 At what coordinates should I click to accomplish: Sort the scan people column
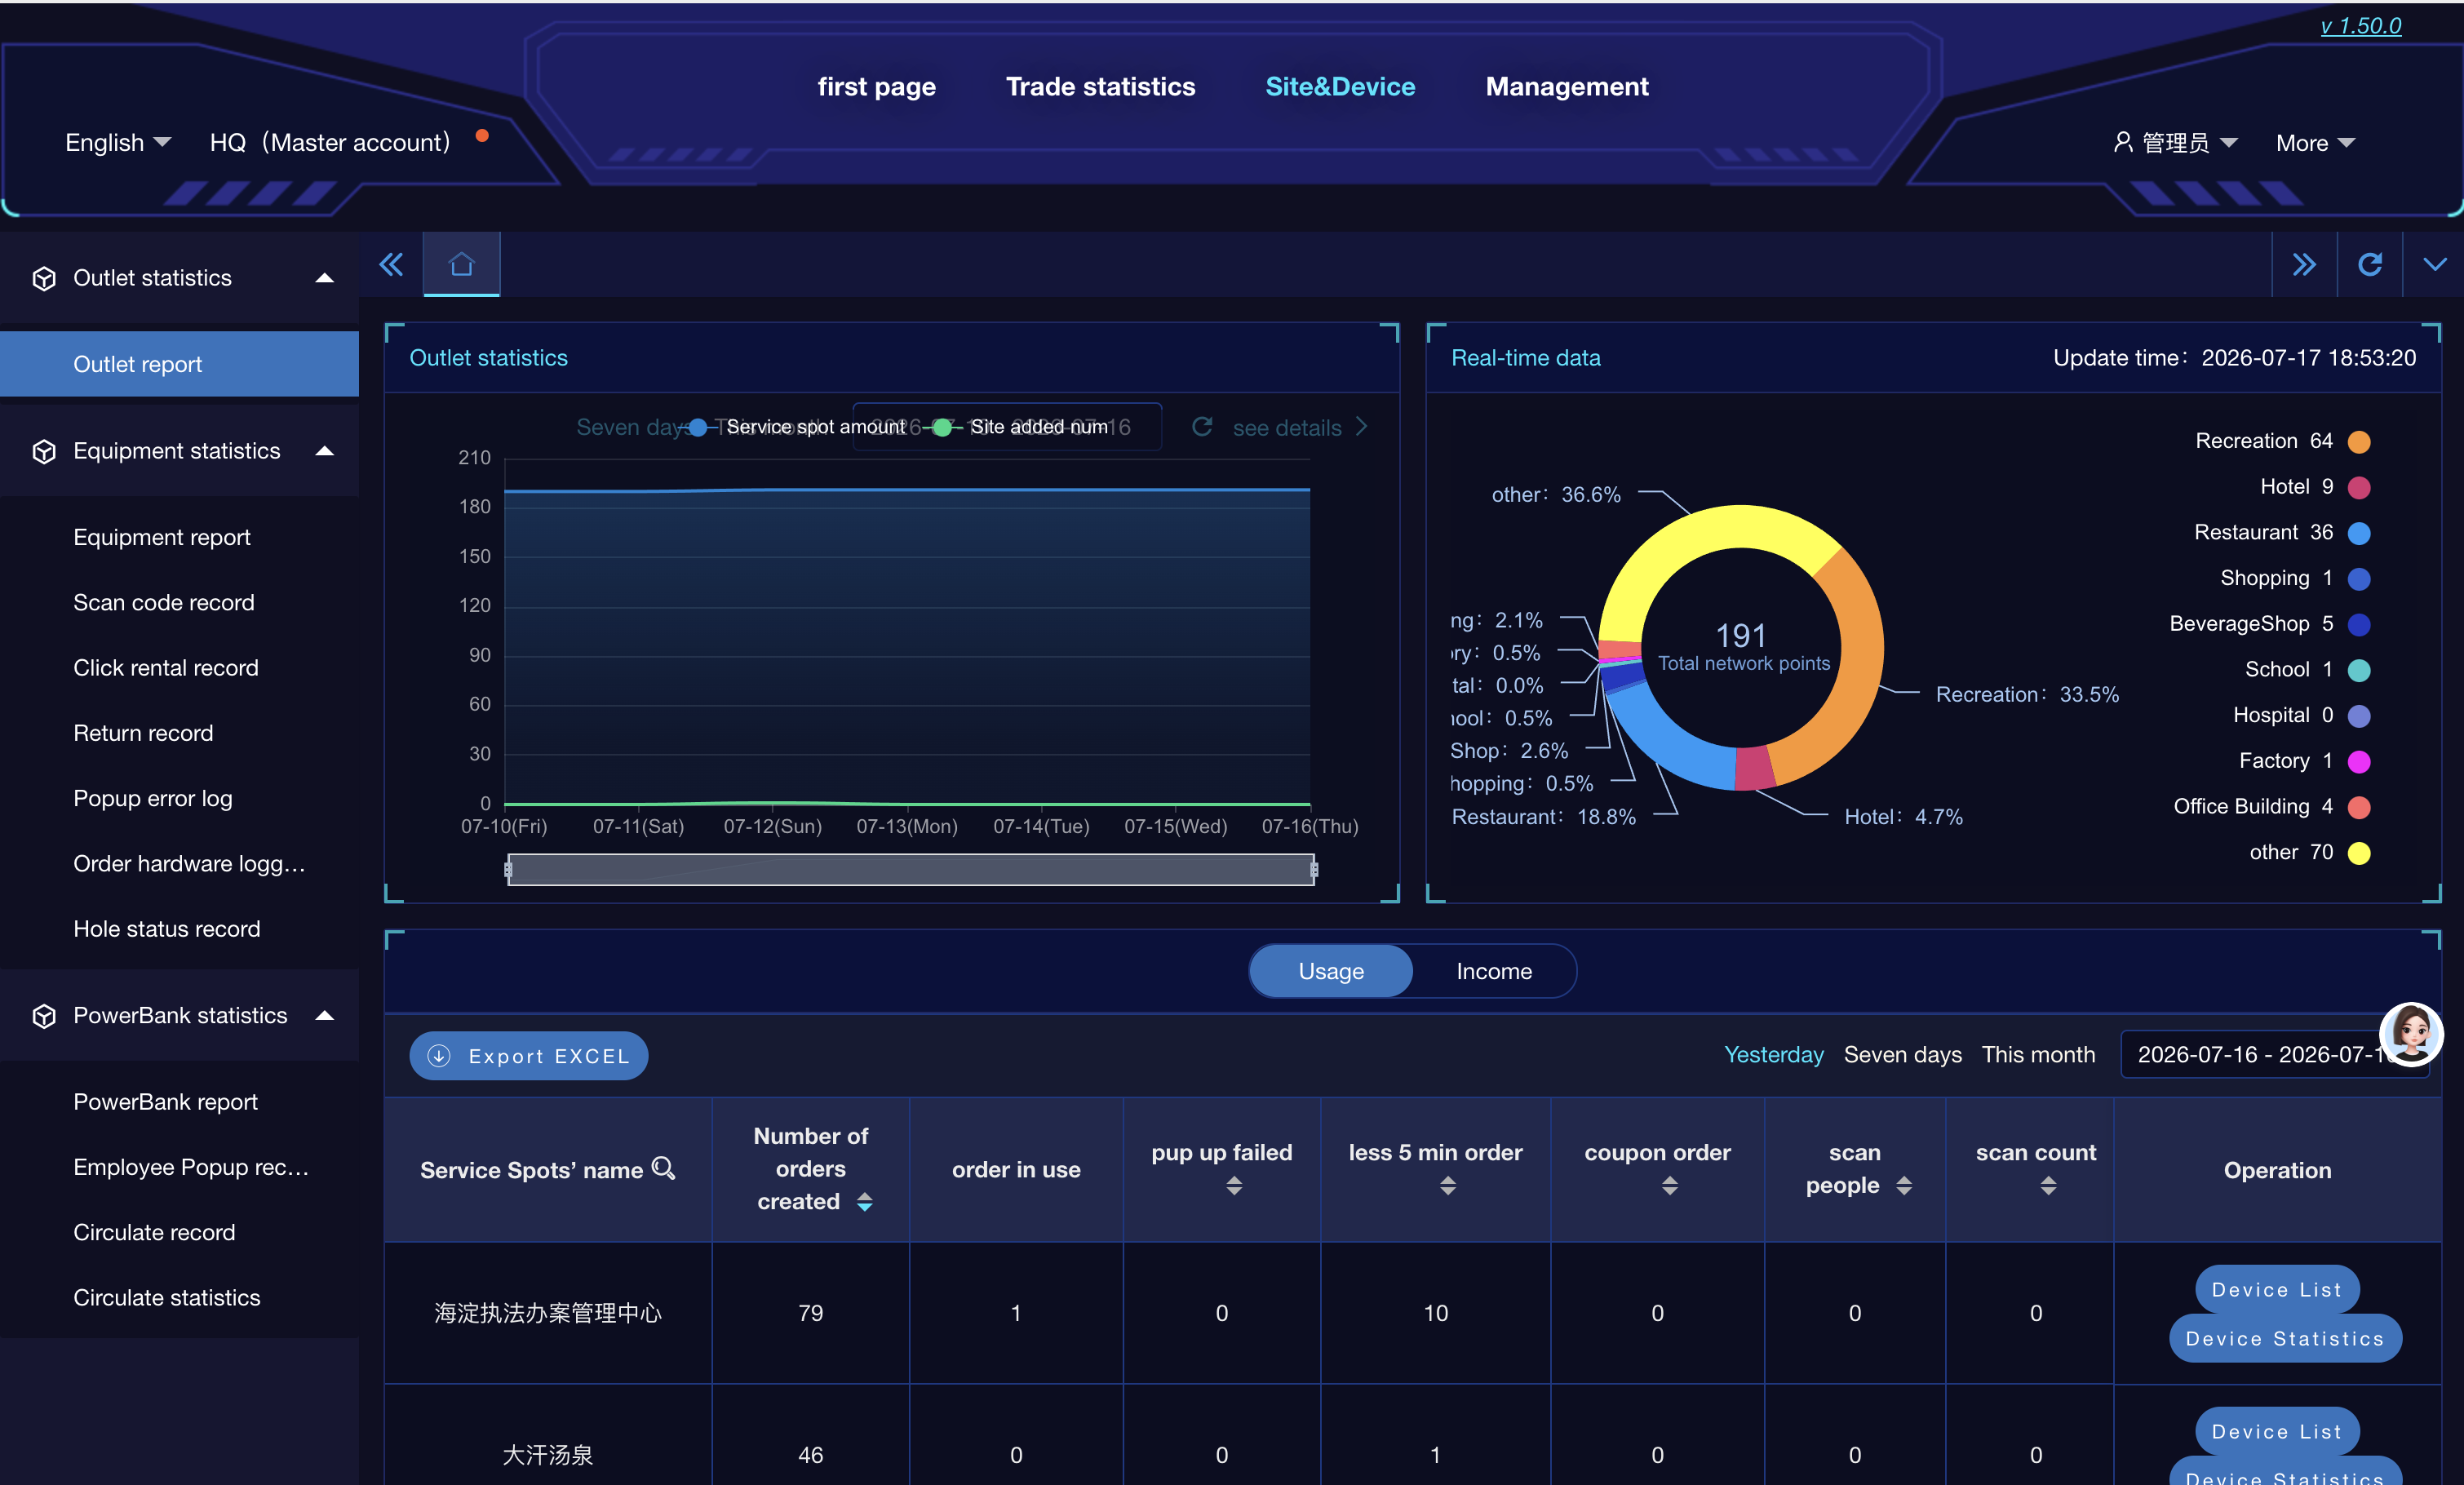[1904, 1186]
